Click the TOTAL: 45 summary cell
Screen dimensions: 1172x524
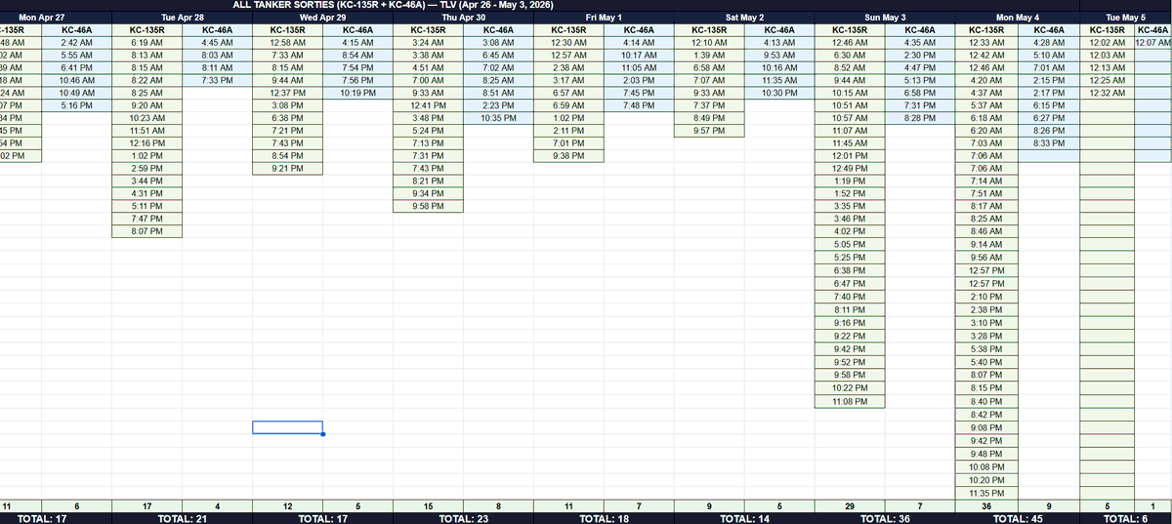(x=1018, y=519)
